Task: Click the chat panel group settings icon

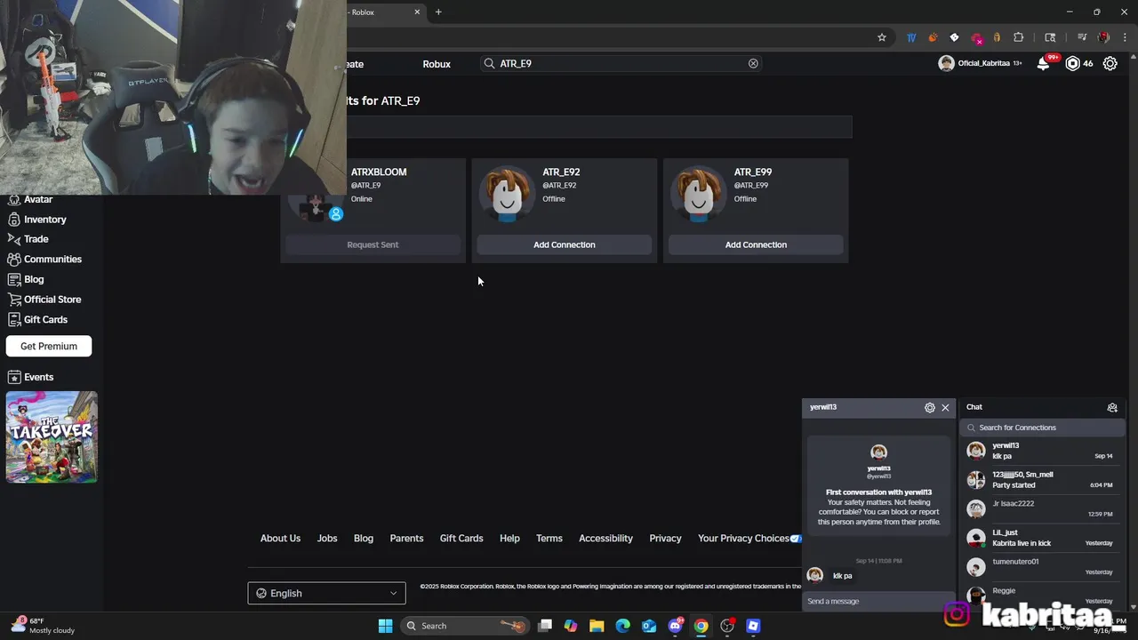Action: click(x=1112, y=407)
